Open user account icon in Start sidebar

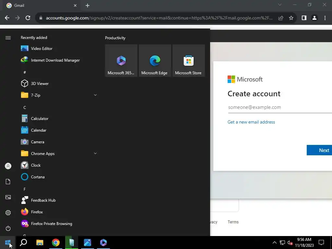point(8,166)
